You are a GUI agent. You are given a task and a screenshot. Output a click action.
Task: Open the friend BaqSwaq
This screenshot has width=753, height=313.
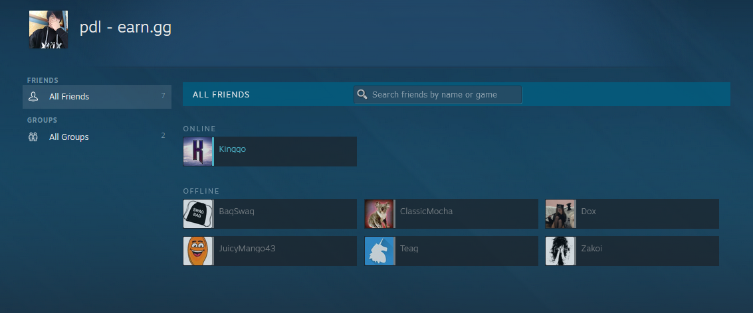(x=270, y=214)
